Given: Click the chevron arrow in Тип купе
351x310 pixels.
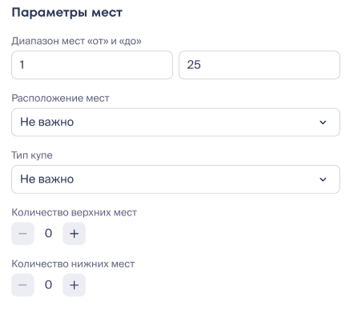Looking at the screenshot, I should coord(323,179).
